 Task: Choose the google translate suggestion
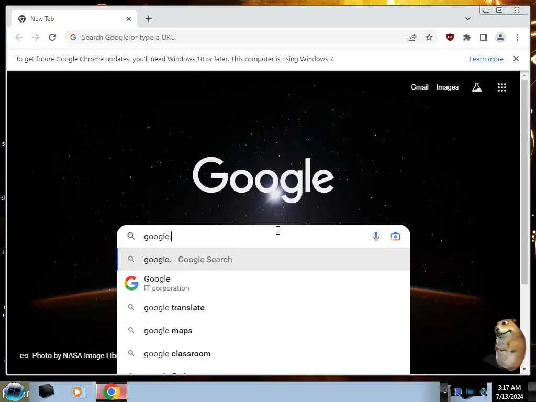tap(263, 307)
